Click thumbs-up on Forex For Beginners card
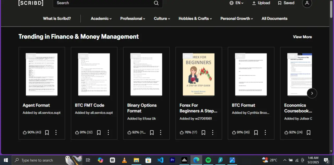334x165 pixels. (182, 132)
